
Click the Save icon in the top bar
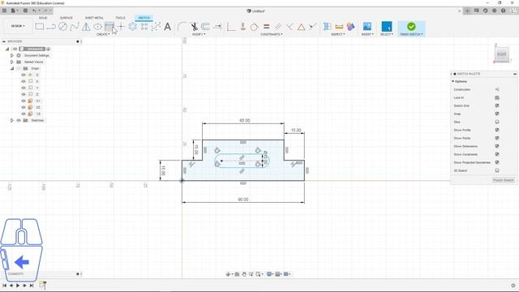pos(25,11)
